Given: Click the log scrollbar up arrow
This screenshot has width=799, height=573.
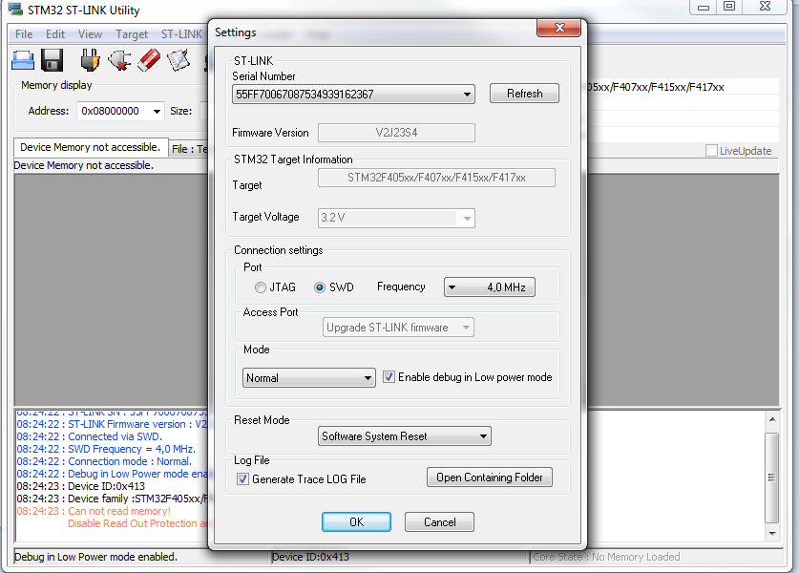Looking at the screenshot, I should pyautogui.click(x=772, y=419).
